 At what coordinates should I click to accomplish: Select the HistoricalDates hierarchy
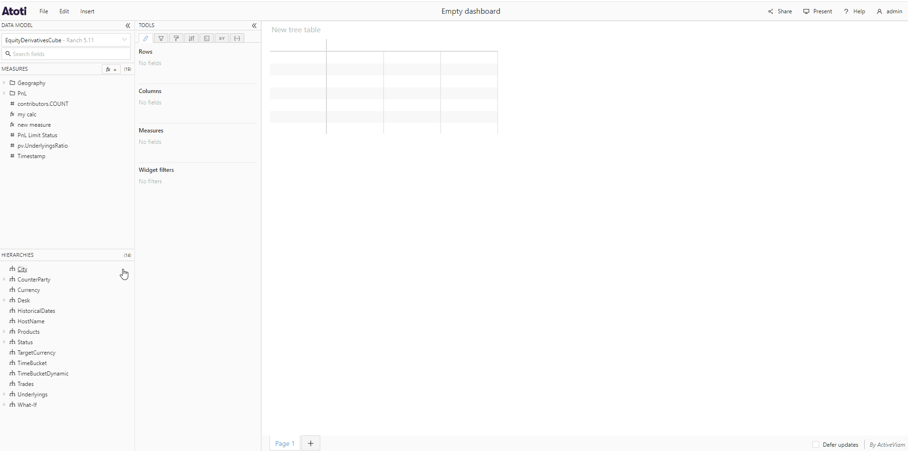36,311
